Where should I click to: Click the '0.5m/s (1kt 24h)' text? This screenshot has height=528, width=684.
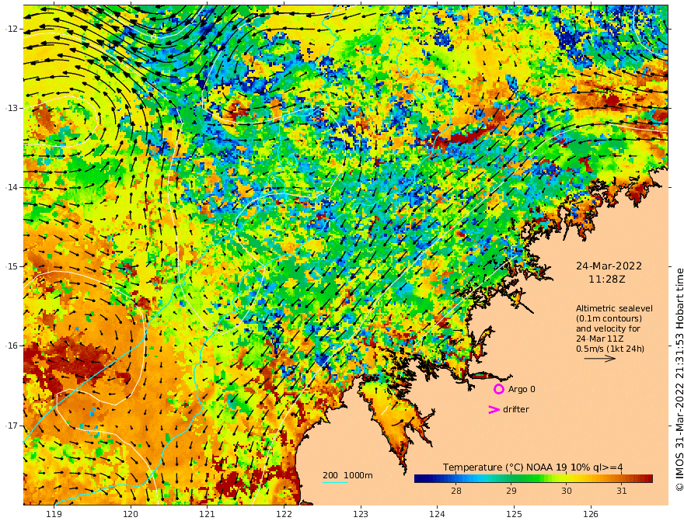610,349
